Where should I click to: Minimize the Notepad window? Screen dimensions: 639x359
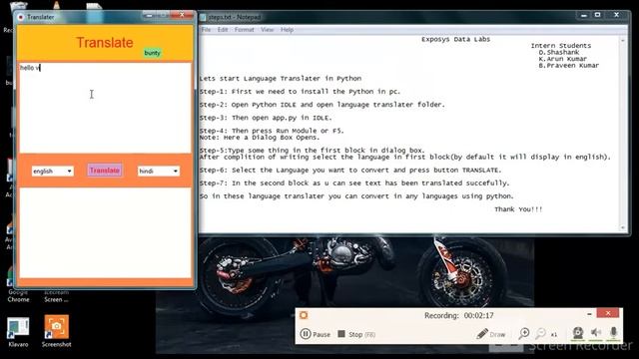click(x=583, y=15)
